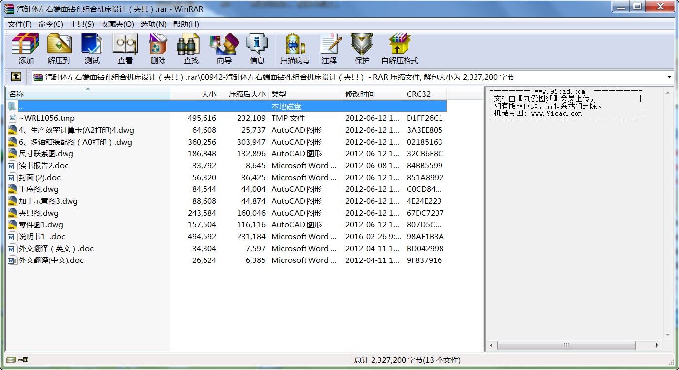Image resolution: width=679 pixels, height=370 pixels.
Task: Click the 添加 (Add) toolbar icon
Action: (x=26, y=48)
